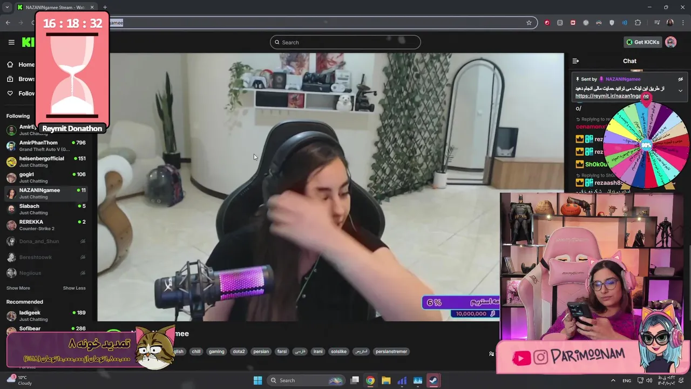This screenshot has width=691, height=389.
Task: Click the Get KICKs button
Action: pyautogui.click(x=642, y=42)
